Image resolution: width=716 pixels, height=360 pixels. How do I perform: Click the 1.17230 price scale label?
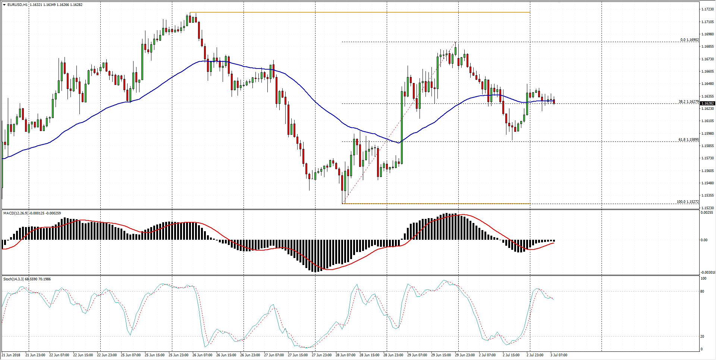(x=707, y=9)
